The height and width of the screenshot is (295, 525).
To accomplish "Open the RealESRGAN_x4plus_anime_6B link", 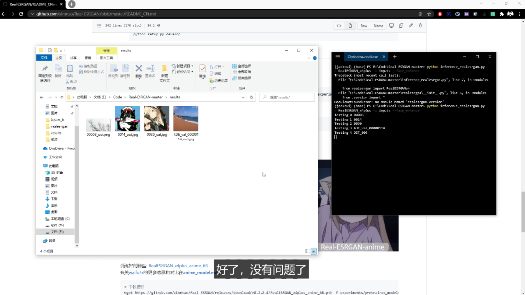I will pos(178,266).
